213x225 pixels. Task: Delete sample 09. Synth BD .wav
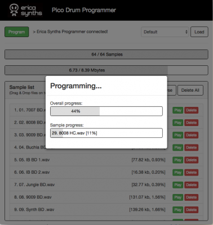coord(191,210)
